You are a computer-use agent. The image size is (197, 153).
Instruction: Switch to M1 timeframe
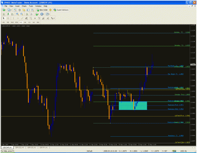[x=3, y=22]
